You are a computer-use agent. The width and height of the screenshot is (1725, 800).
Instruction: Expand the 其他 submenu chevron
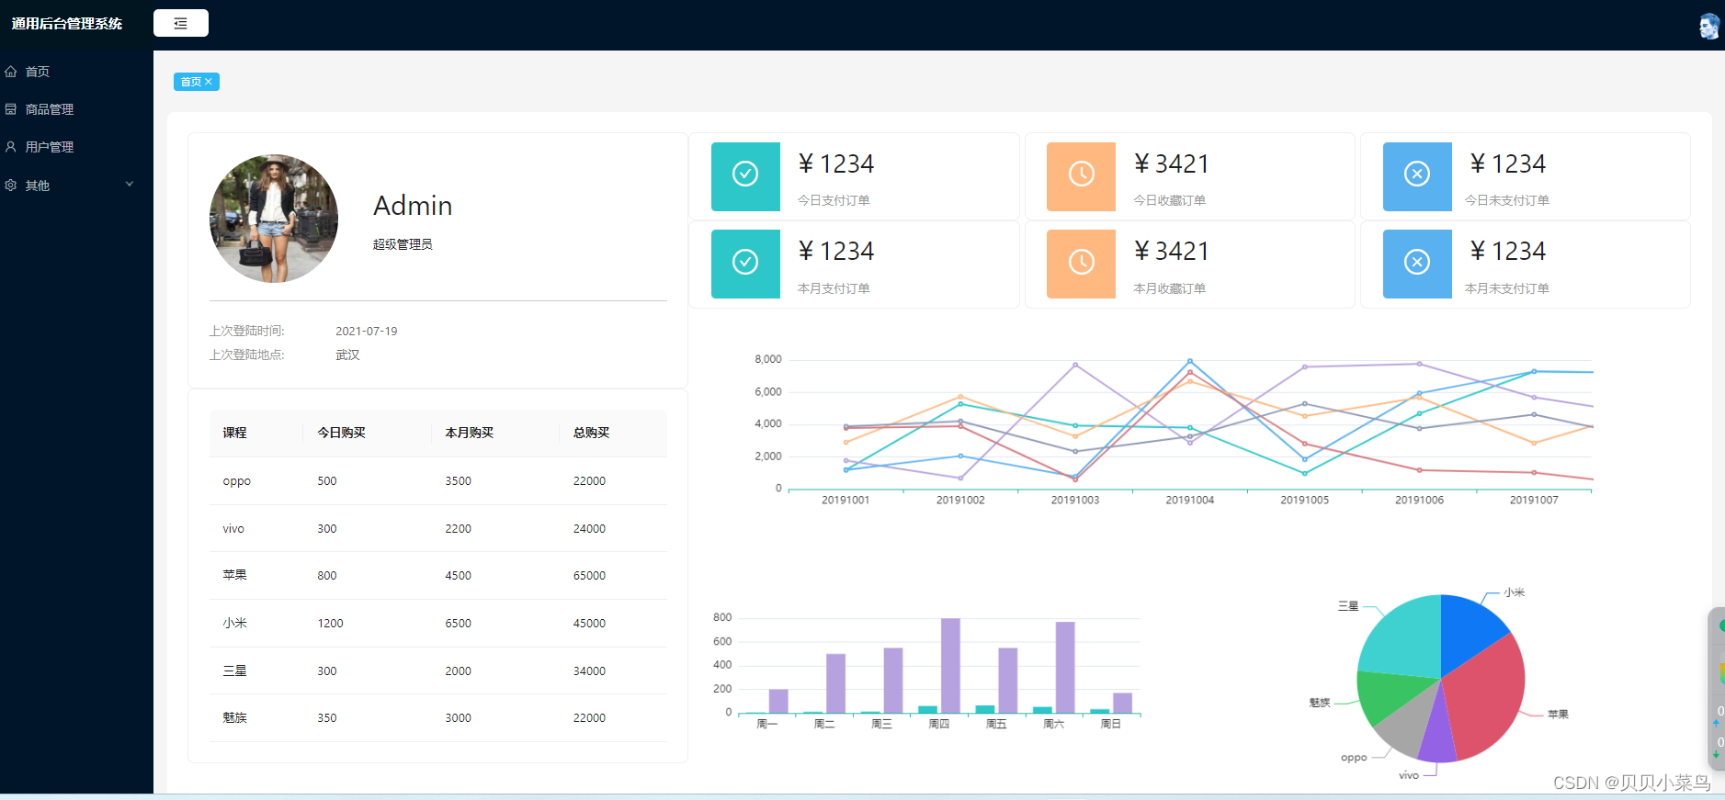[x=130, y=185]
